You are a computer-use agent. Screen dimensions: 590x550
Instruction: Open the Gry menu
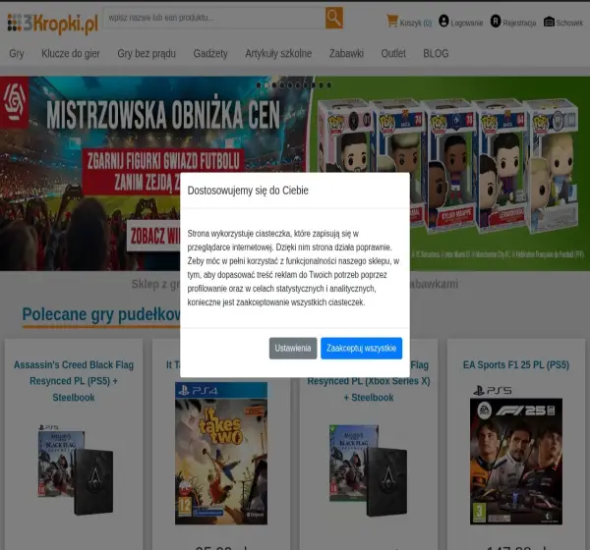[x=17, y=53]
